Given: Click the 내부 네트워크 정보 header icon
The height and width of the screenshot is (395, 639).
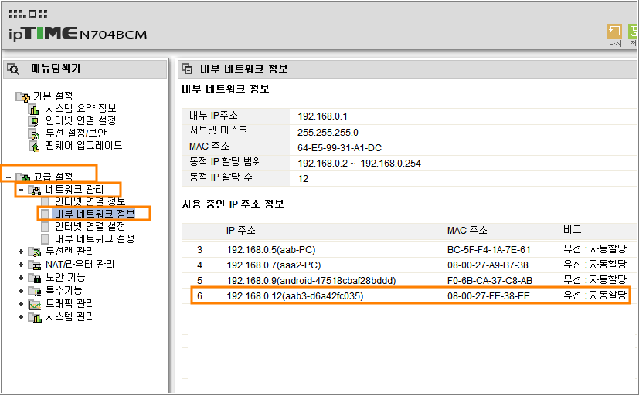Looking at the screenshot, I should pos(187,69).
